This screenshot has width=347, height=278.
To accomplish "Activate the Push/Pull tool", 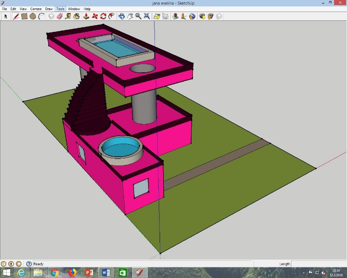I will (x=86, y=16).
